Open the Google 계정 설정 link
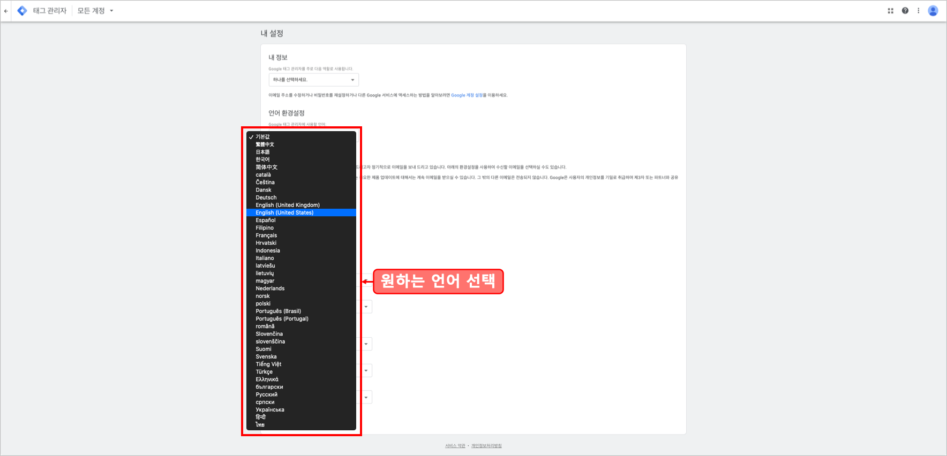This screenshot has height=456, width=947. click(x=467, y=95)
